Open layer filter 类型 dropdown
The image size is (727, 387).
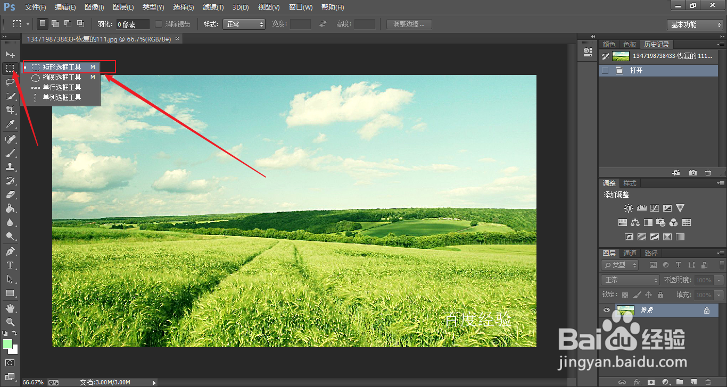[620, 265]
